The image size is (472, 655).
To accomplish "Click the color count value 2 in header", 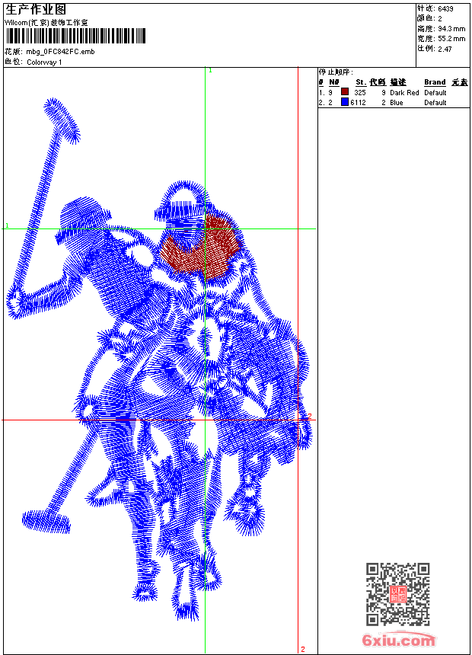I will click(x=440, y=19).
